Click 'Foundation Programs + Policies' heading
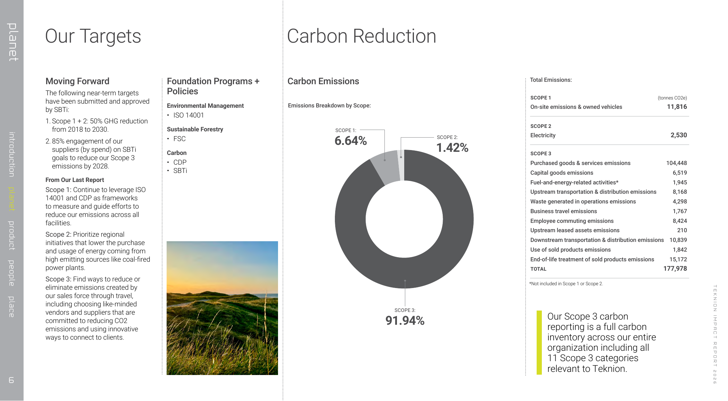Image resolution: width=728 pixels, height=401 pixels. pyautogui.click(x=213, y=86)
